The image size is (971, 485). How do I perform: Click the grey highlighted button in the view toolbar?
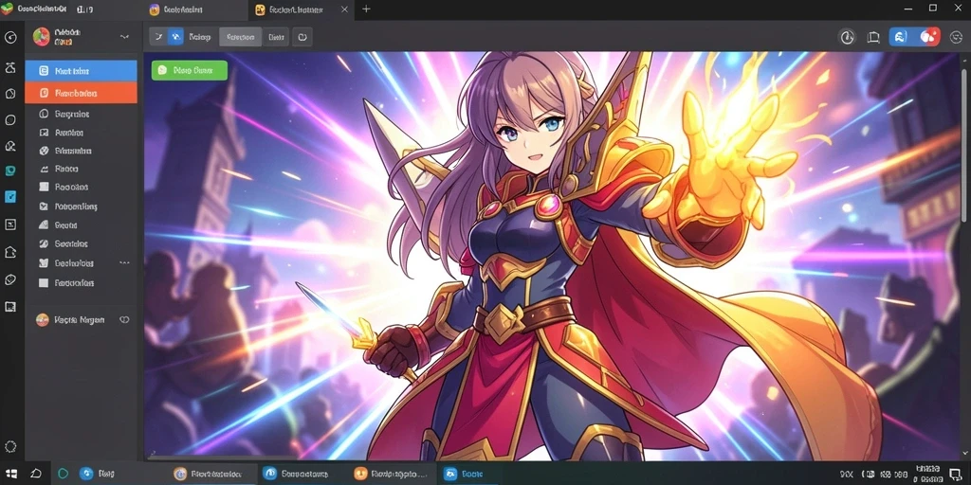(x=240, y=37)
